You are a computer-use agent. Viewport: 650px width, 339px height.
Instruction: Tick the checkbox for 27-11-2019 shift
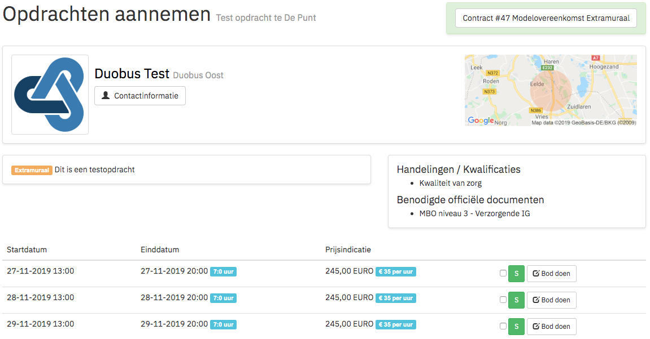[503, 274]
